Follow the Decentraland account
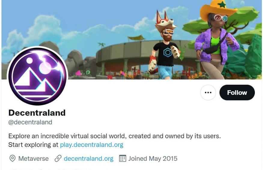This screenshot has height=170, width=263. (x=237, y=93)
